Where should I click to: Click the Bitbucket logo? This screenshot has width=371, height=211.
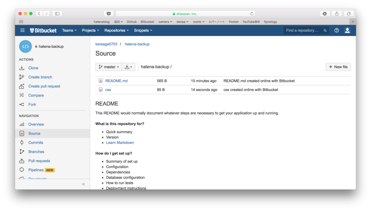coord(43,30)
